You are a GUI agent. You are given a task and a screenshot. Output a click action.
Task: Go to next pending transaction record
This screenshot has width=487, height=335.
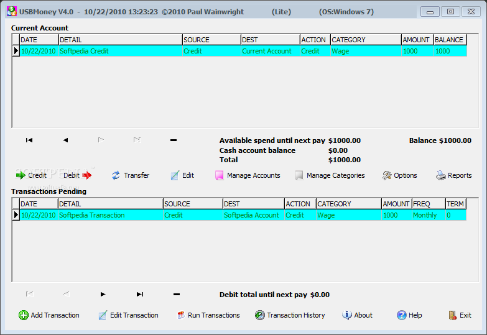103,294
